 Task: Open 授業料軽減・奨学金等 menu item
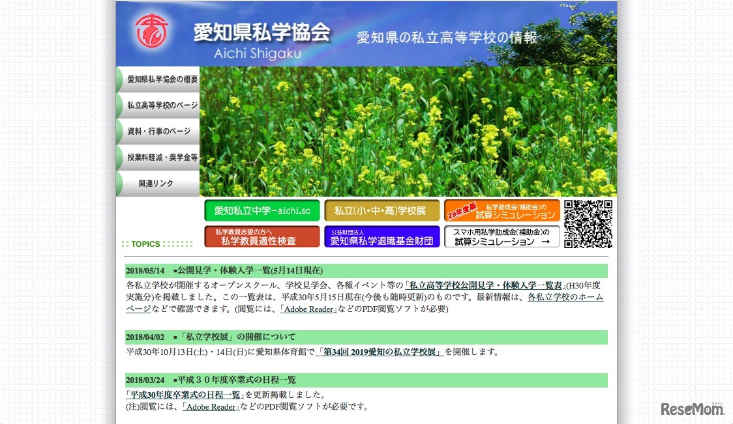[x=158, y=158]
